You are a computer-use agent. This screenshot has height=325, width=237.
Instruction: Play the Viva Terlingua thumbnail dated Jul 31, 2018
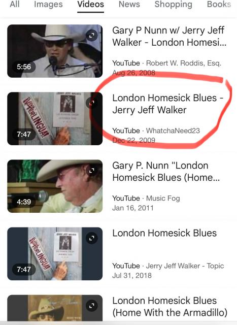(x=55, y=254)
